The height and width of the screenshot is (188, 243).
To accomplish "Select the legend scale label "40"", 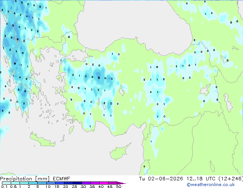I will tap(101, 186).
